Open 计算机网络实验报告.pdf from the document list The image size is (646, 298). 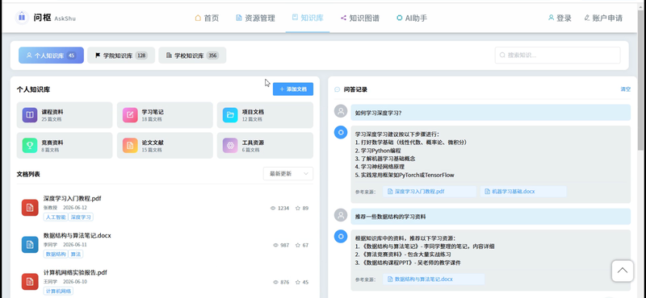tap(75, 272)
